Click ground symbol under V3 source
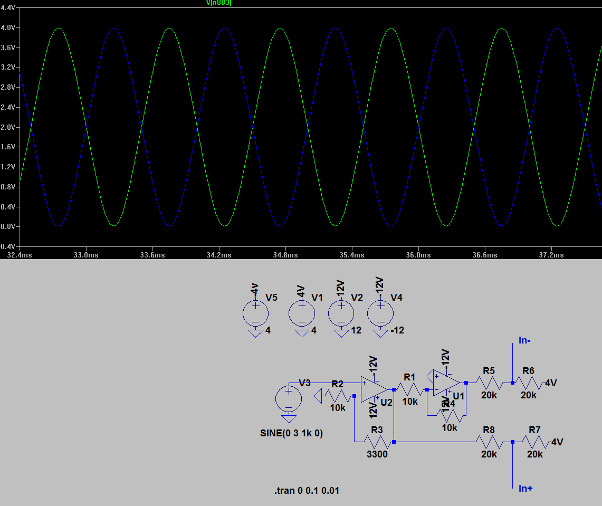The height and width of the screenshot is (506, 602). coord(289,419)
